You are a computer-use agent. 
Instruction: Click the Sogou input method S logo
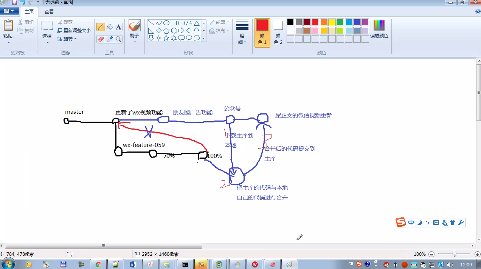coord(401,223)
